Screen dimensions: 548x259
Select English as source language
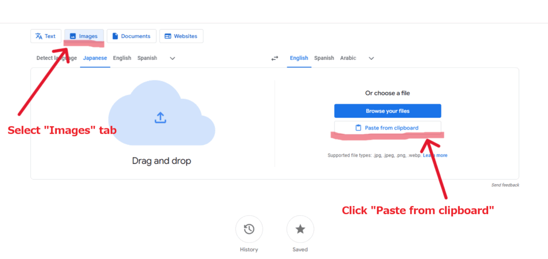point(122,58)
